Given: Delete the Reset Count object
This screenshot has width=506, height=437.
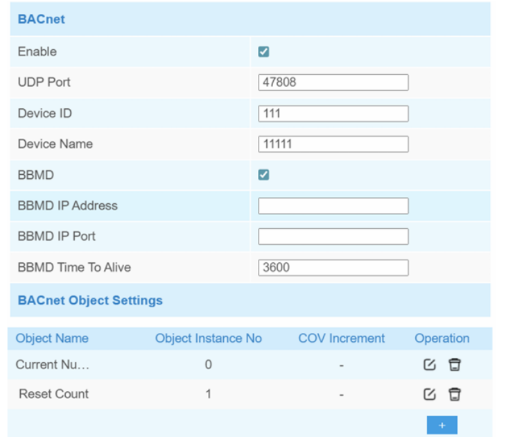Looking at the screenshot, I should [x=455, y=394].
